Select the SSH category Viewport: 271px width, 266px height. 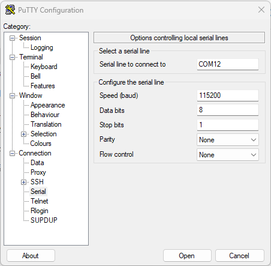37,182
